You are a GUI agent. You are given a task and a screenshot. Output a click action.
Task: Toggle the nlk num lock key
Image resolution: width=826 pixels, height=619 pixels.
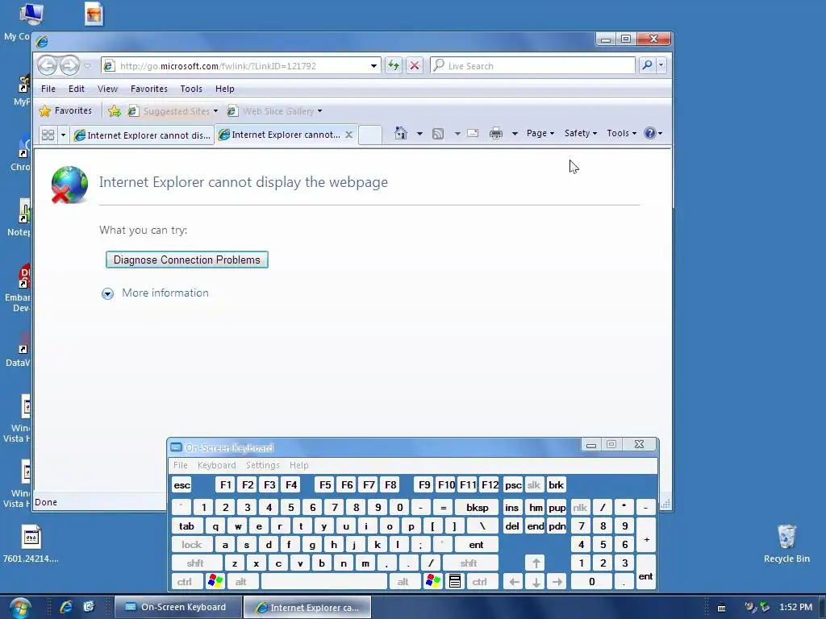[580, 508]
